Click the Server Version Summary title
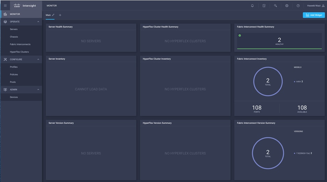Viewport: 327px width, 182px height. pyautogui.click(x=61, y=123)
